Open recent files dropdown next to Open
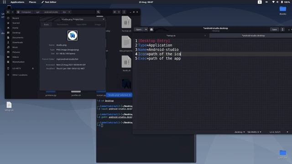Image resolution: width=292 pixels, height=164 pixels. [146, 30]
